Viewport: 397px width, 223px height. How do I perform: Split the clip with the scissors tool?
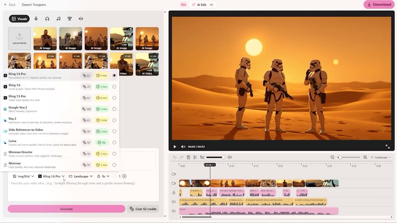(x=195, y=157)
